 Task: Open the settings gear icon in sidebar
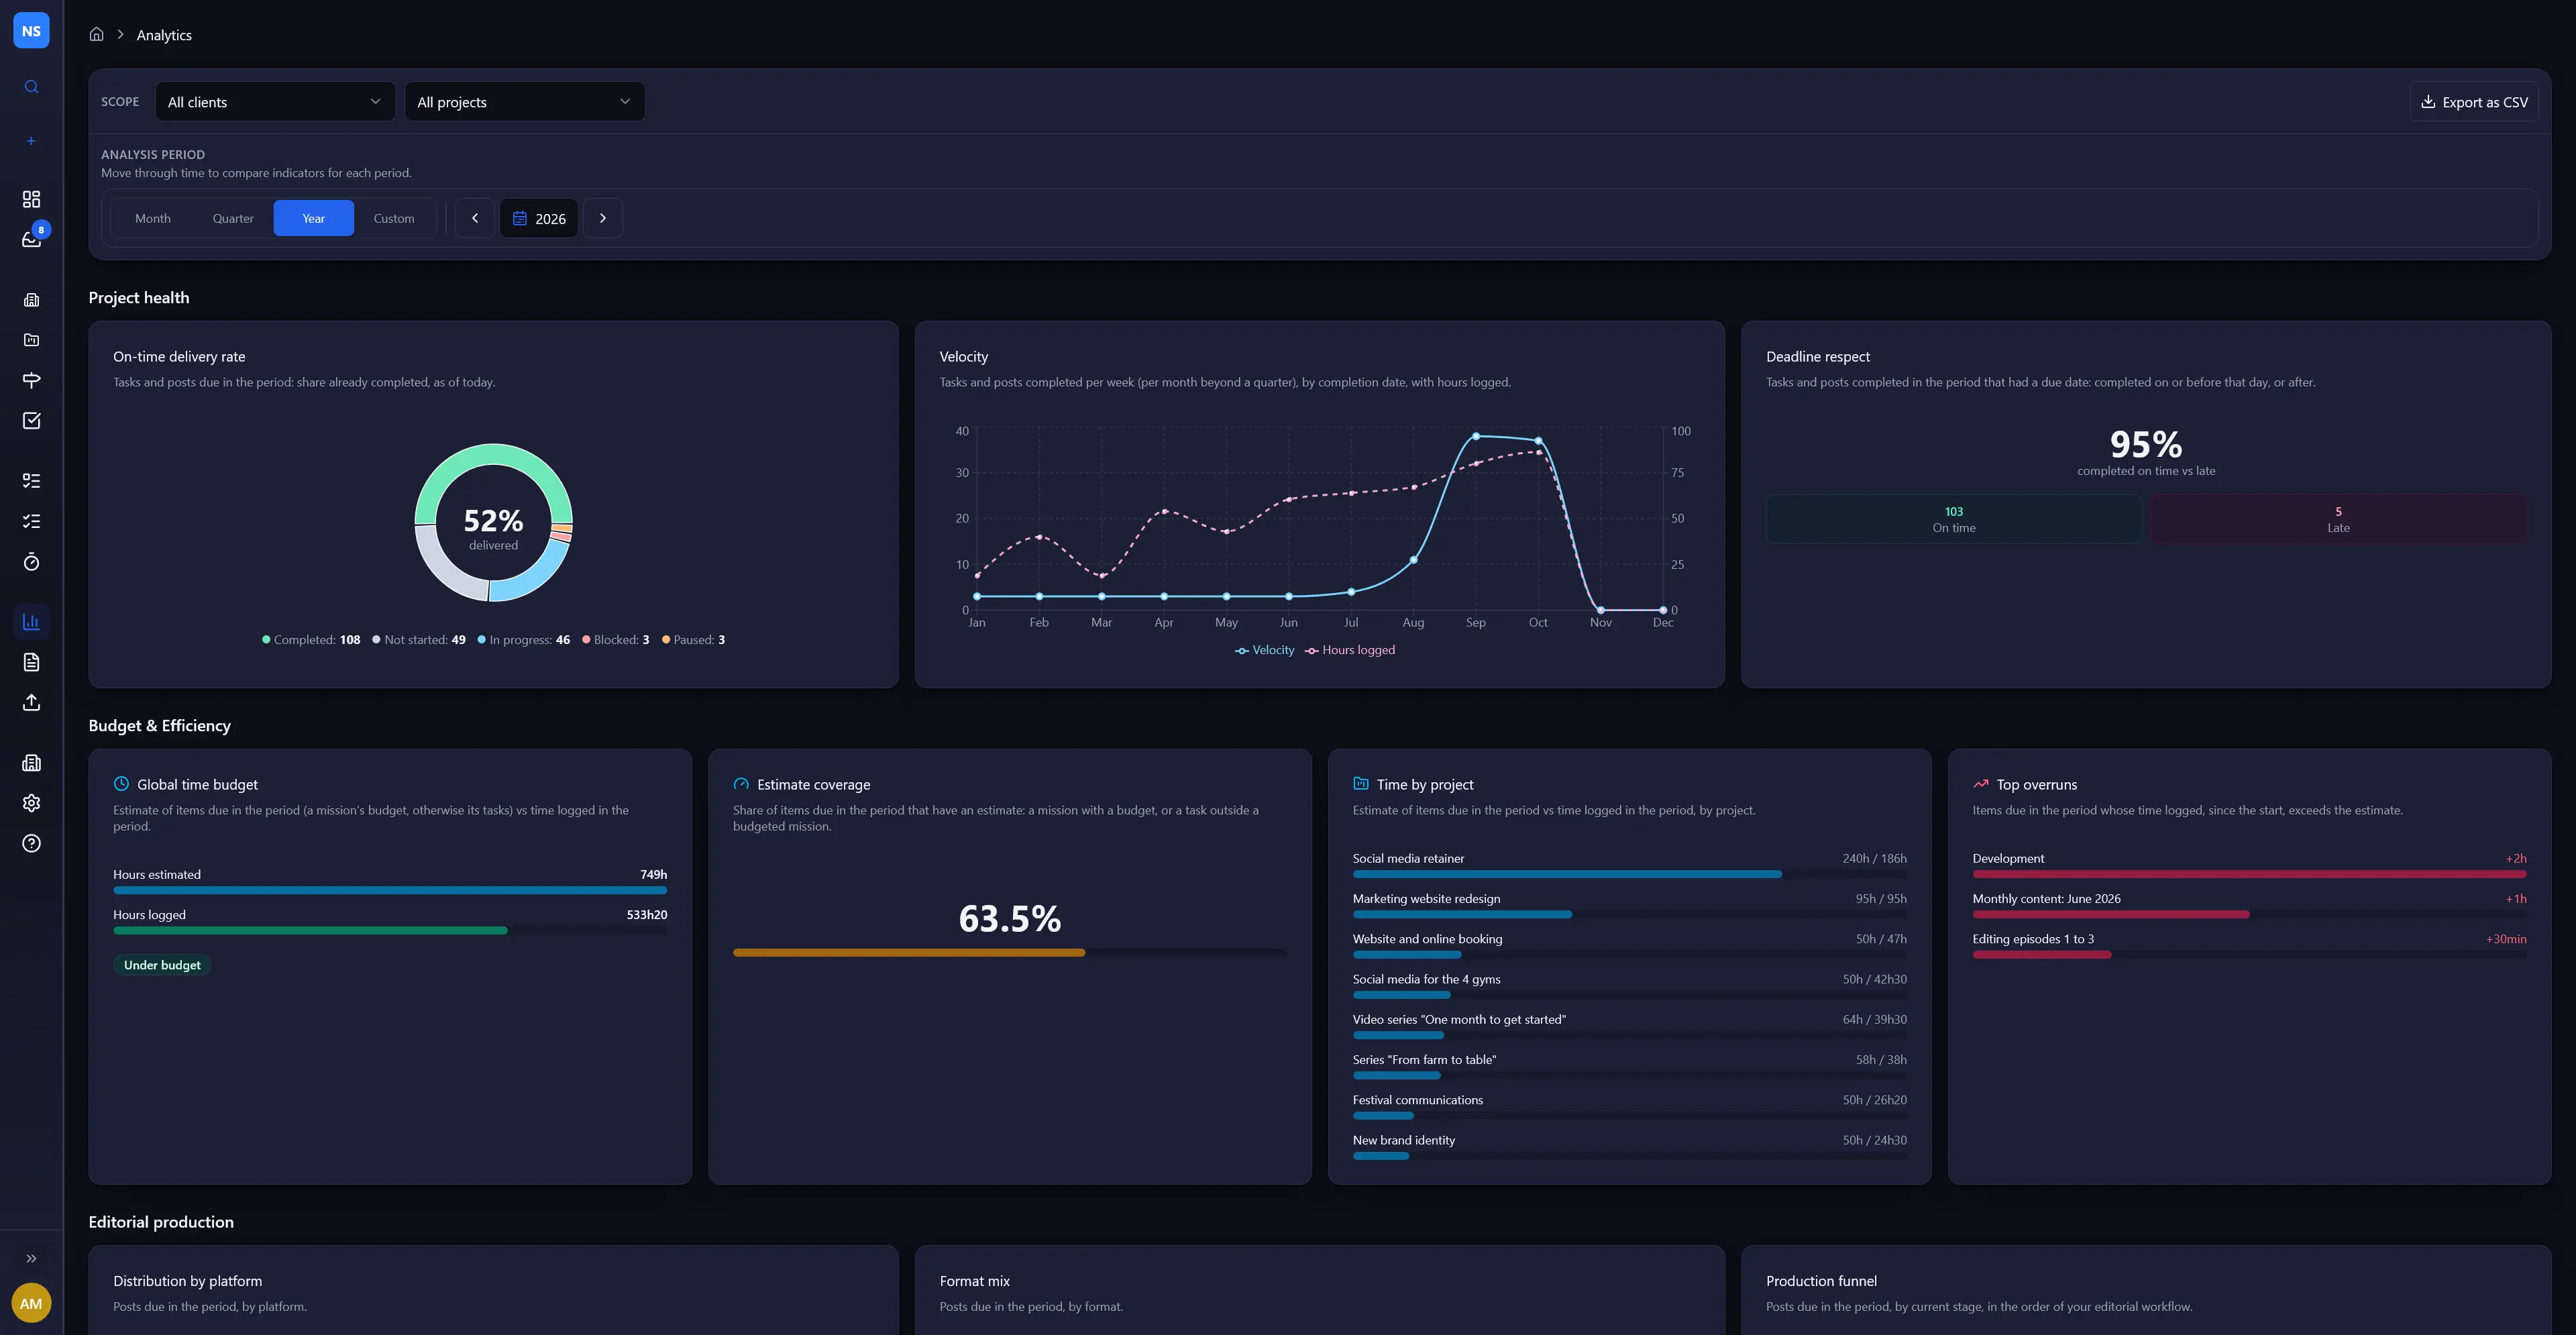point(31,803)
